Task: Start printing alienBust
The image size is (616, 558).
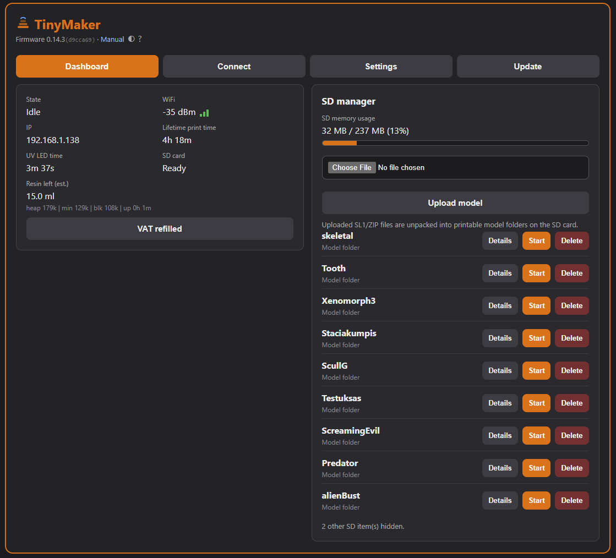Action: click(x=537, y=501)
